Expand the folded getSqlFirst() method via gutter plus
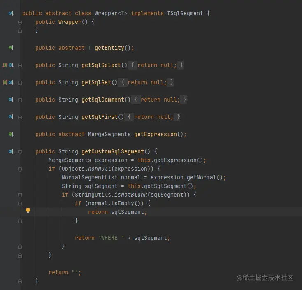The image size is (302, 290). pos(20,118)
